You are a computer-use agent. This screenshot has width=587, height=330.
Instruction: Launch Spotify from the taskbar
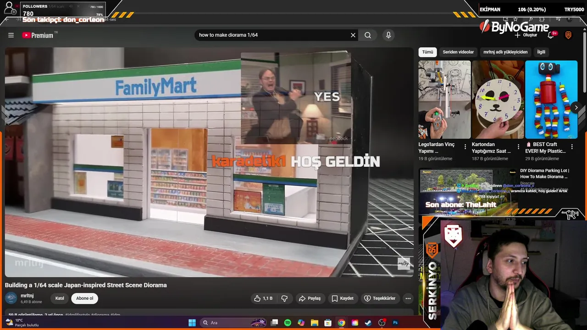pos(288,323)
